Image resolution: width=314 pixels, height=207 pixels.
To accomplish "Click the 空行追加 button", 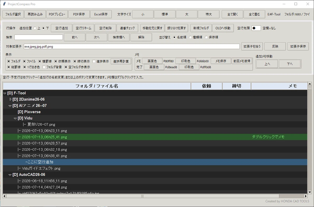I will coord(61,28).
